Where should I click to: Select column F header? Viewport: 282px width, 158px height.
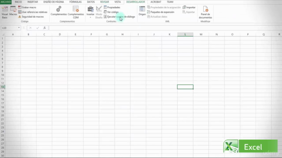click(91, 34)
